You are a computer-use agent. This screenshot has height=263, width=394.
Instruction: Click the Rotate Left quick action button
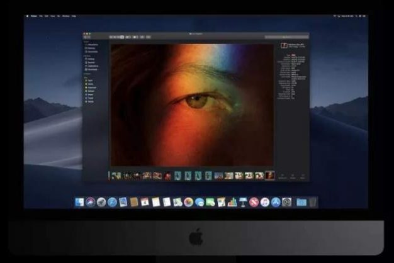pos(282,176)
